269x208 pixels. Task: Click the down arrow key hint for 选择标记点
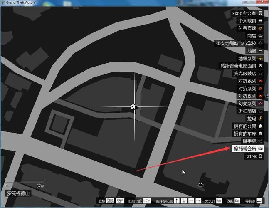[184, 201]
